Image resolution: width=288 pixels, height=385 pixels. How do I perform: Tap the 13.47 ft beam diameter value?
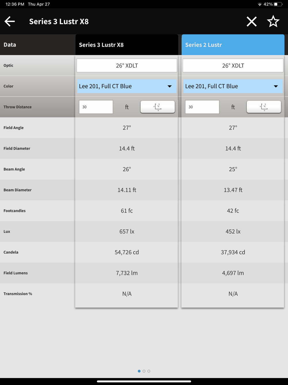point(233,190)
